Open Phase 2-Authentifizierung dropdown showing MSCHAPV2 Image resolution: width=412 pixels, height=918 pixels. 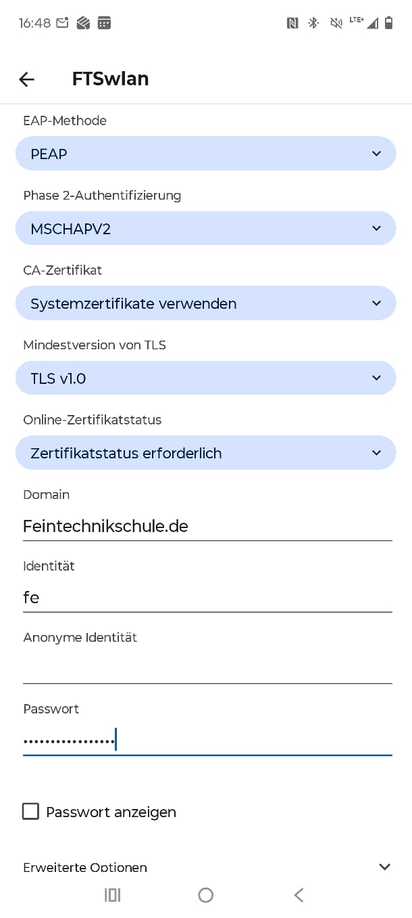(205, 228)
